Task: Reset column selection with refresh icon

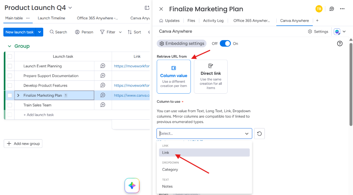Action: pyautogui.click(x=259, y=133)
